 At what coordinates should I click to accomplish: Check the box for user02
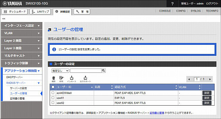pos(53,103)
